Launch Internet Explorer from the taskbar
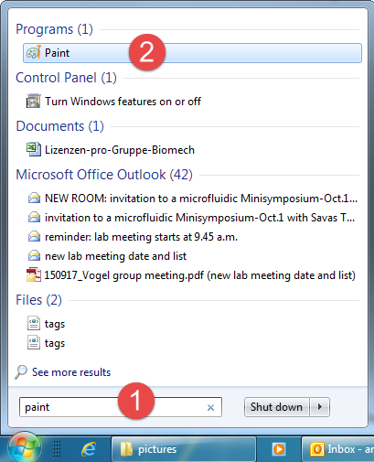The height and width of the screenshot is (462, 374). (x=89, y=449)
